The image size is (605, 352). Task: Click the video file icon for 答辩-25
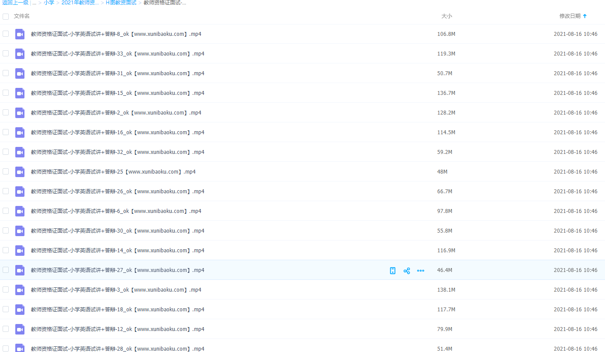pos(20,172)
